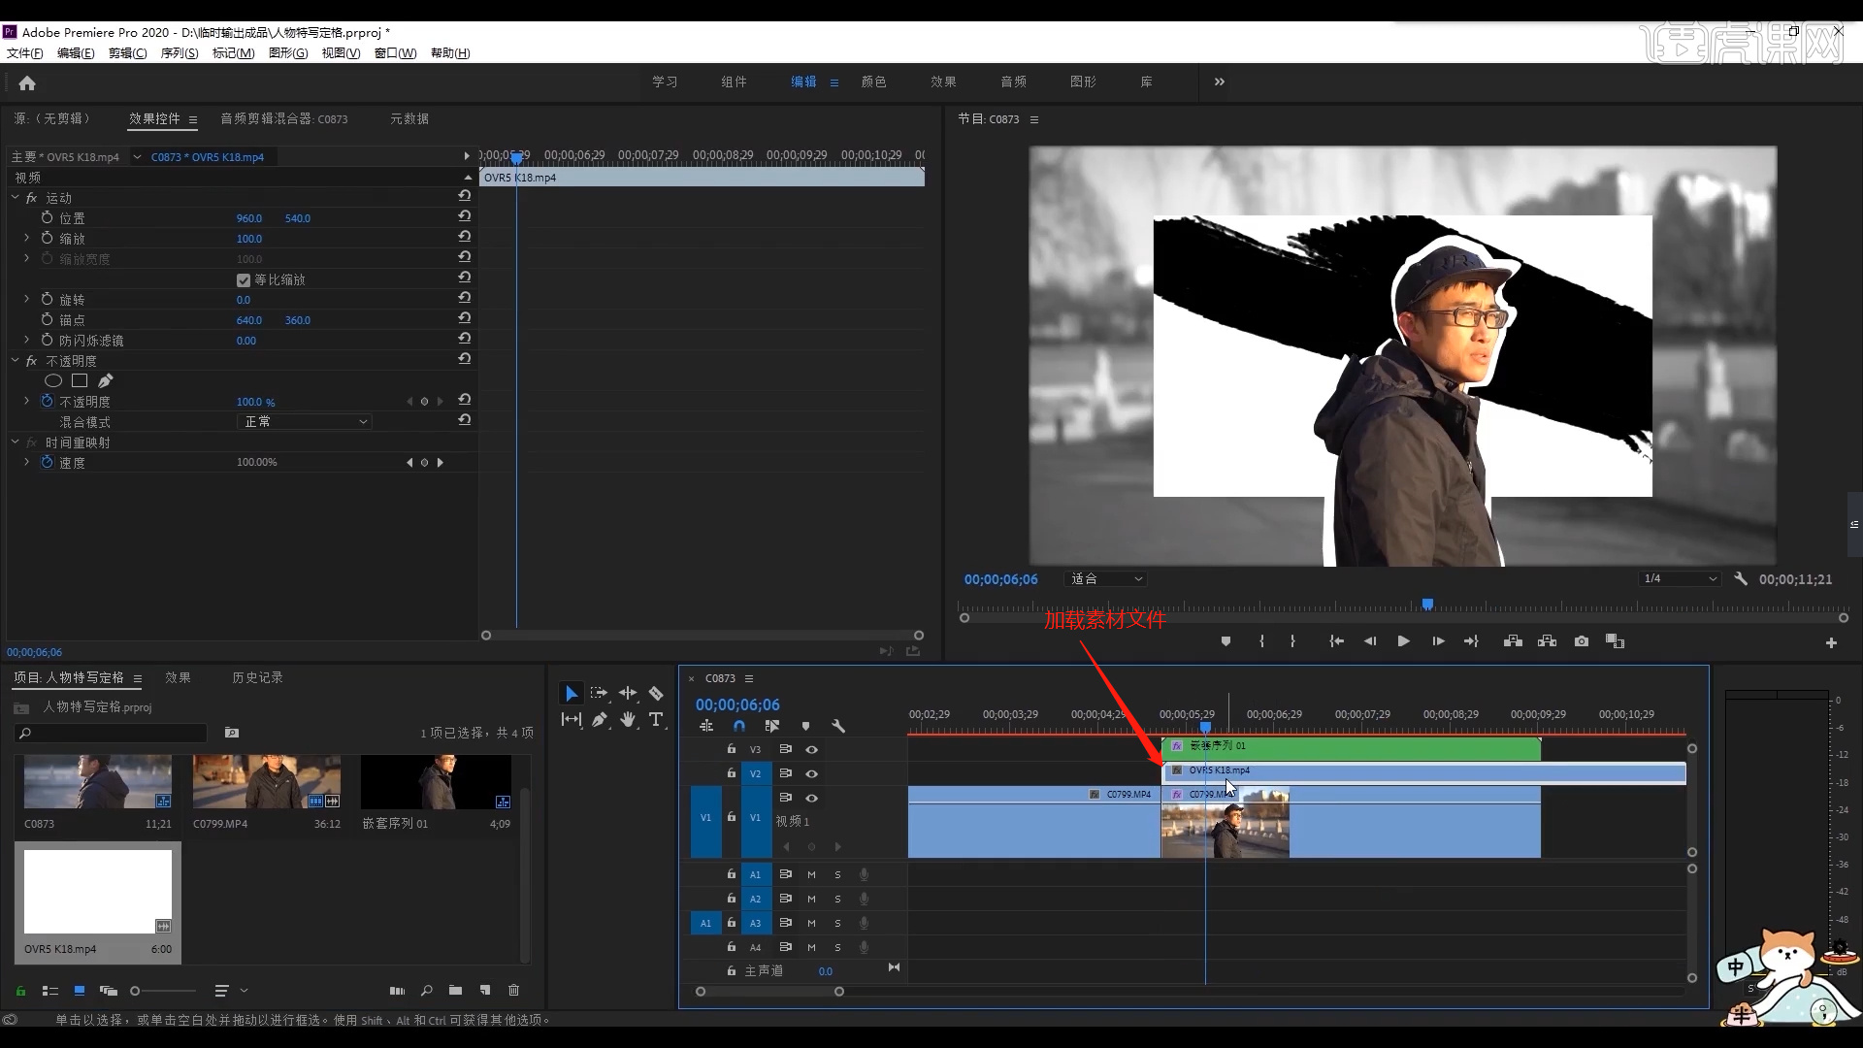Image resolution: width=1863 pixels, height=1048 pixels.
Task: Step forward one frame
Action: [1438, 641]
